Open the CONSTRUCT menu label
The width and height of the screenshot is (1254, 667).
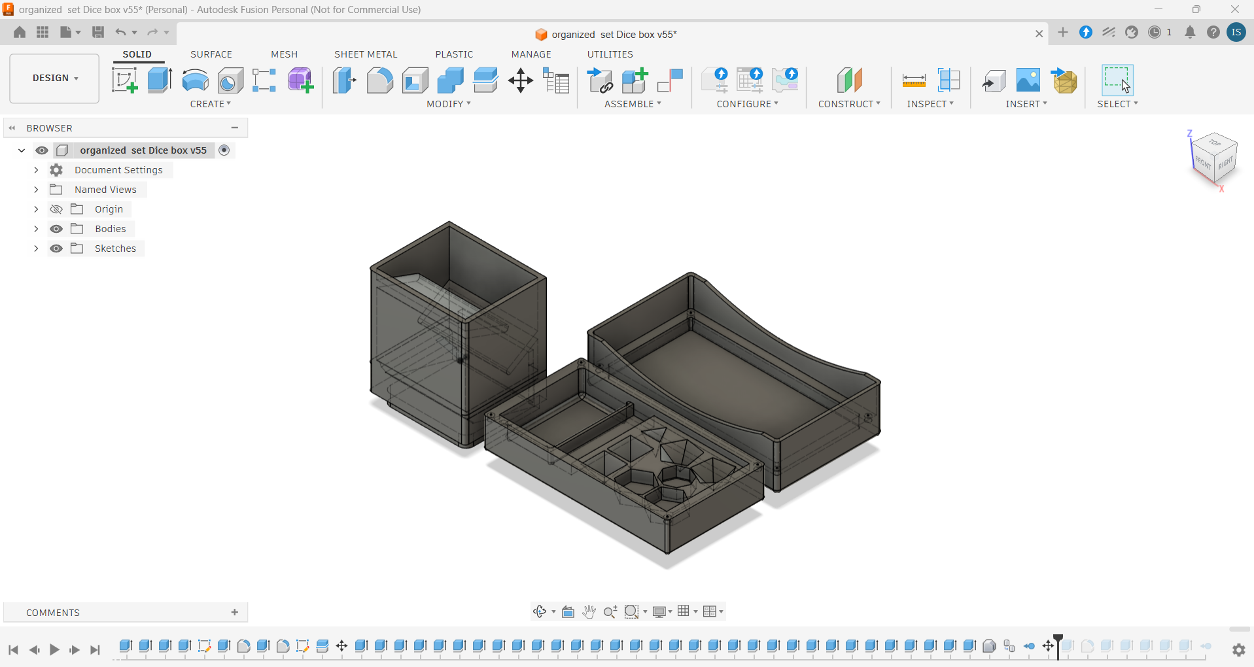pos(849,104)
